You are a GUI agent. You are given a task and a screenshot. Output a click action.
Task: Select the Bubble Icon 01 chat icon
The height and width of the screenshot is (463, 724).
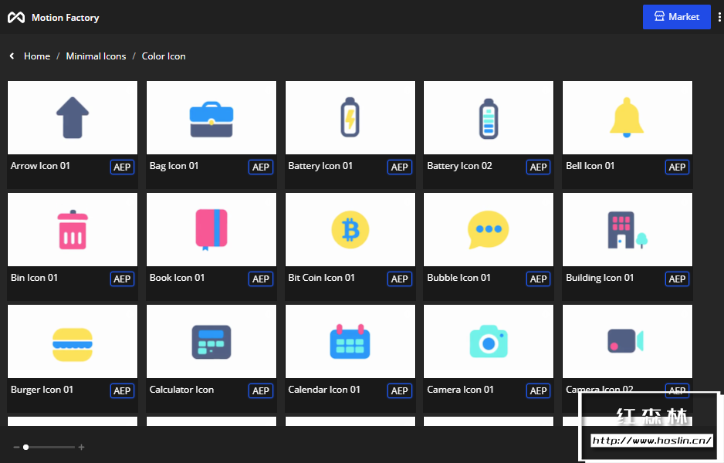point(489,229)
